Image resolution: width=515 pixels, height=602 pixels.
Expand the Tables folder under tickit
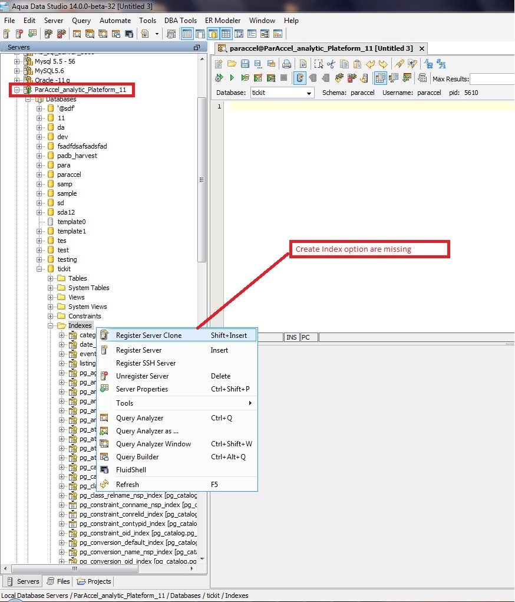click(x=50, y=278)
